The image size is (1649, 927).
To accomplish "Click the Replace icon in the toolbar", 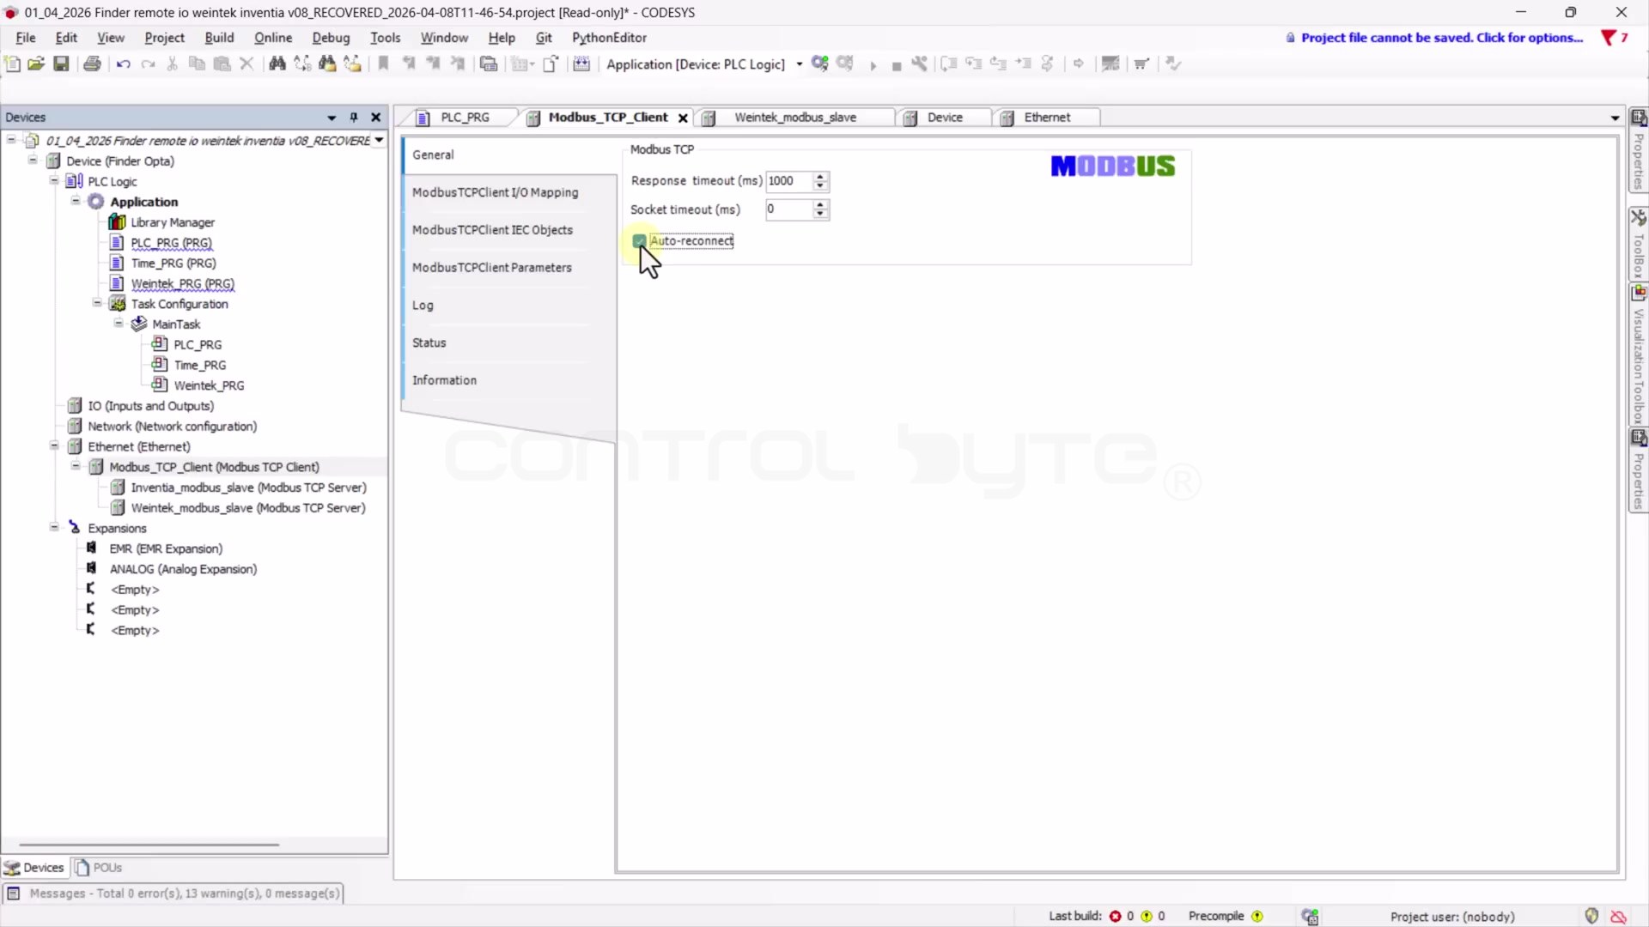I will pyautogui.click(x=302, y=64).
